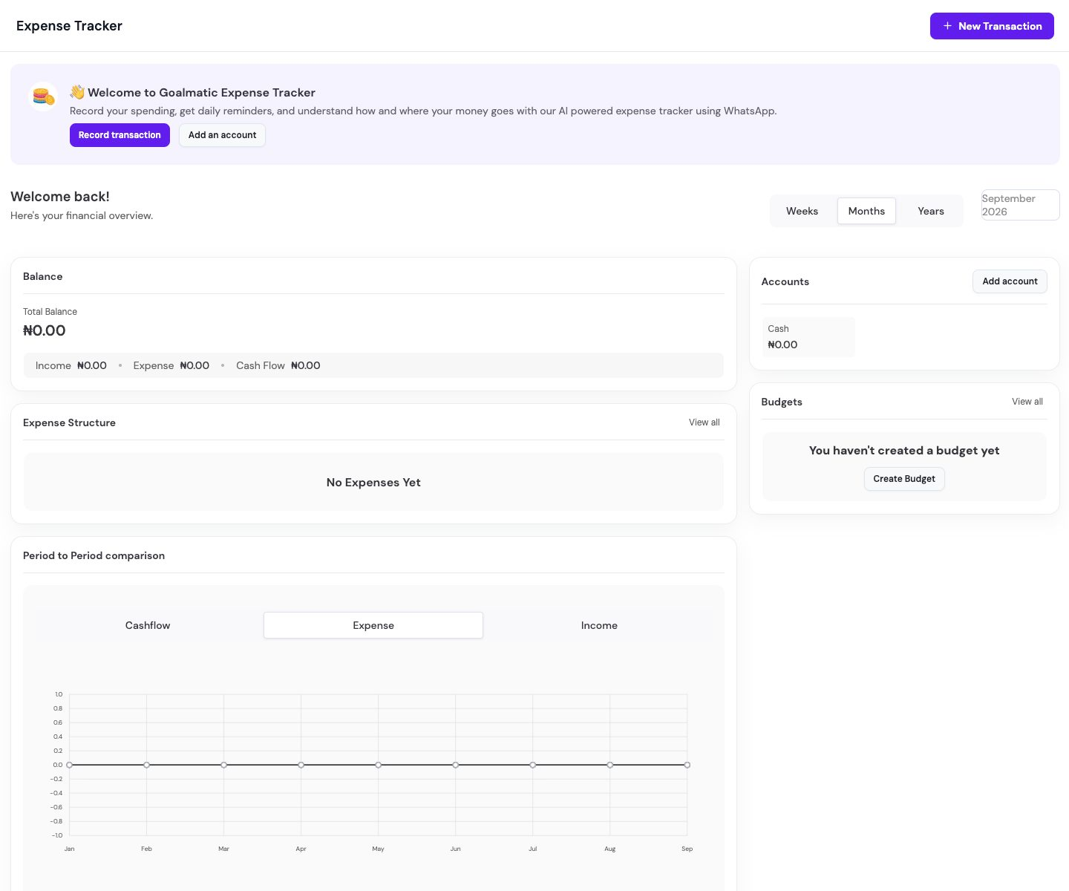The height and width of the screenshot is (891, 1069).
Task: Click the No Expenses Yet message
Action: pyautogui.click(x=373, y=483)
